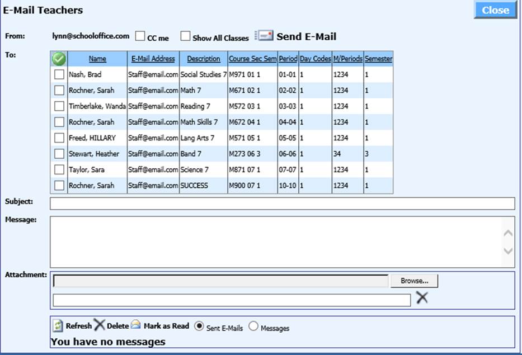Select the Sent E-Mails radio button
The width and height of the screenshot is (522, 355).
199,326
